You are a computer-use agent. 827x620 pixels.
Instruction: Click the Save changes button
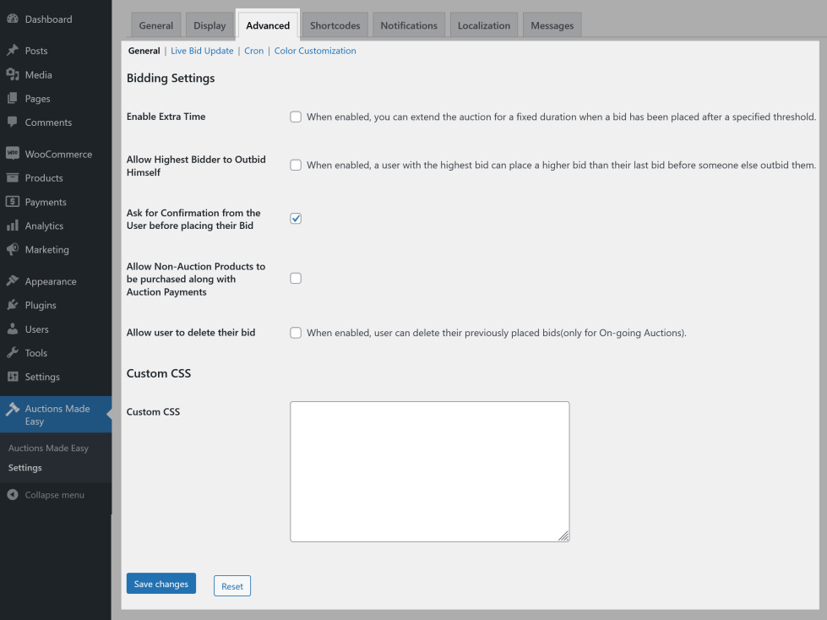coord(161,584)
